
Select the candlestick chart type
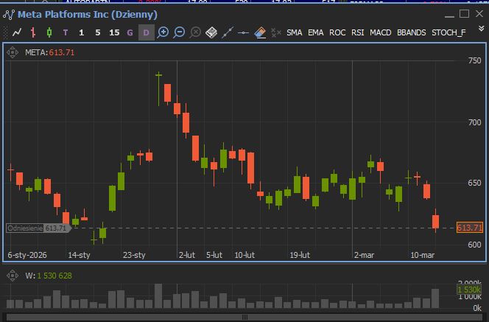pyautogui.click(x=49, y=32)
